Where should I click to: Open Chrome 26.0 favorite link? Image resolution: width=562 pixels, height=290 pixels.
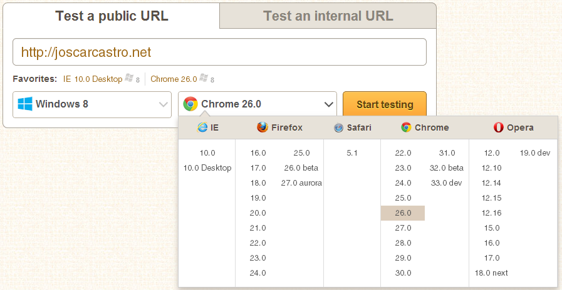pos(174,79)
